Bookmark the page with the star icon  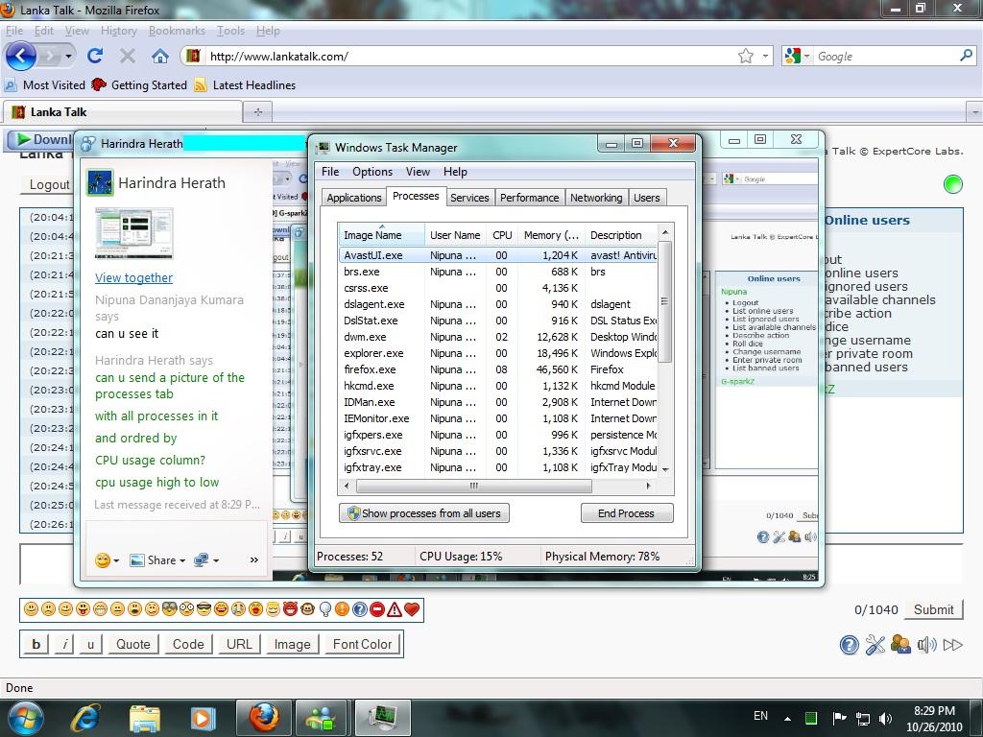(746, 56)
